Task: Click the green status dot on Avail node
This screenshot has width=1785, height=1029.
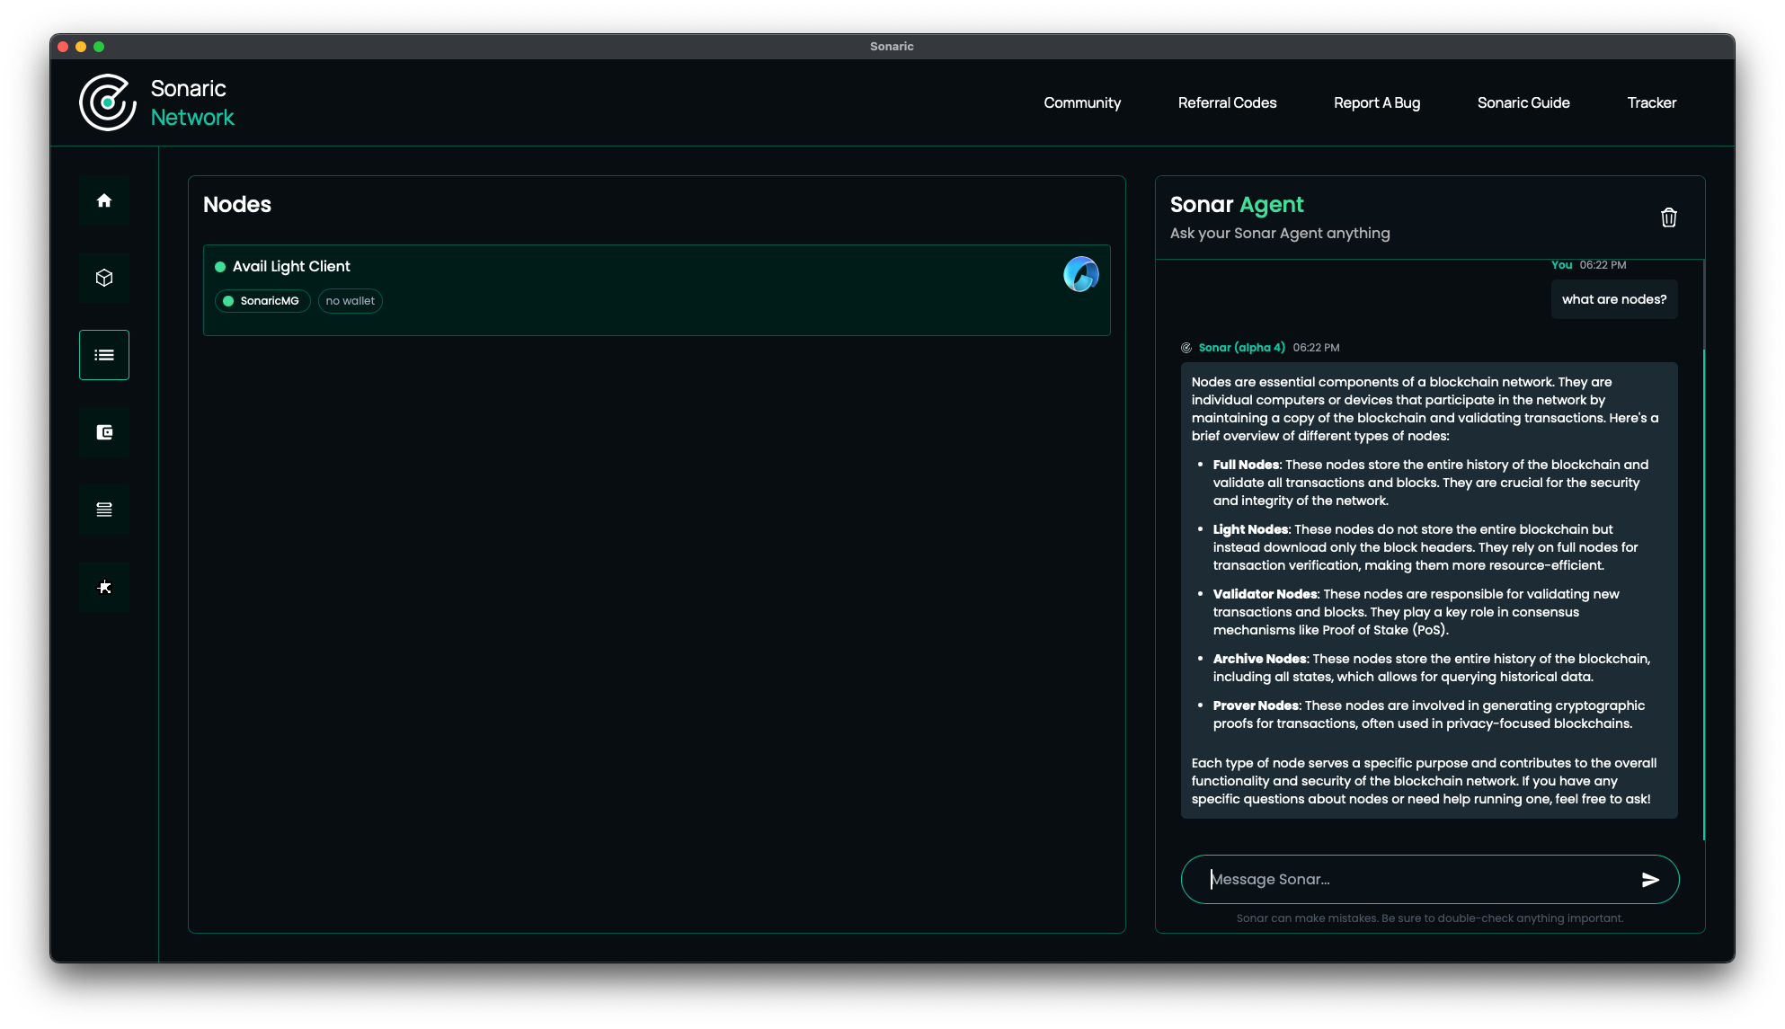Action: click(x=220, y=267)
